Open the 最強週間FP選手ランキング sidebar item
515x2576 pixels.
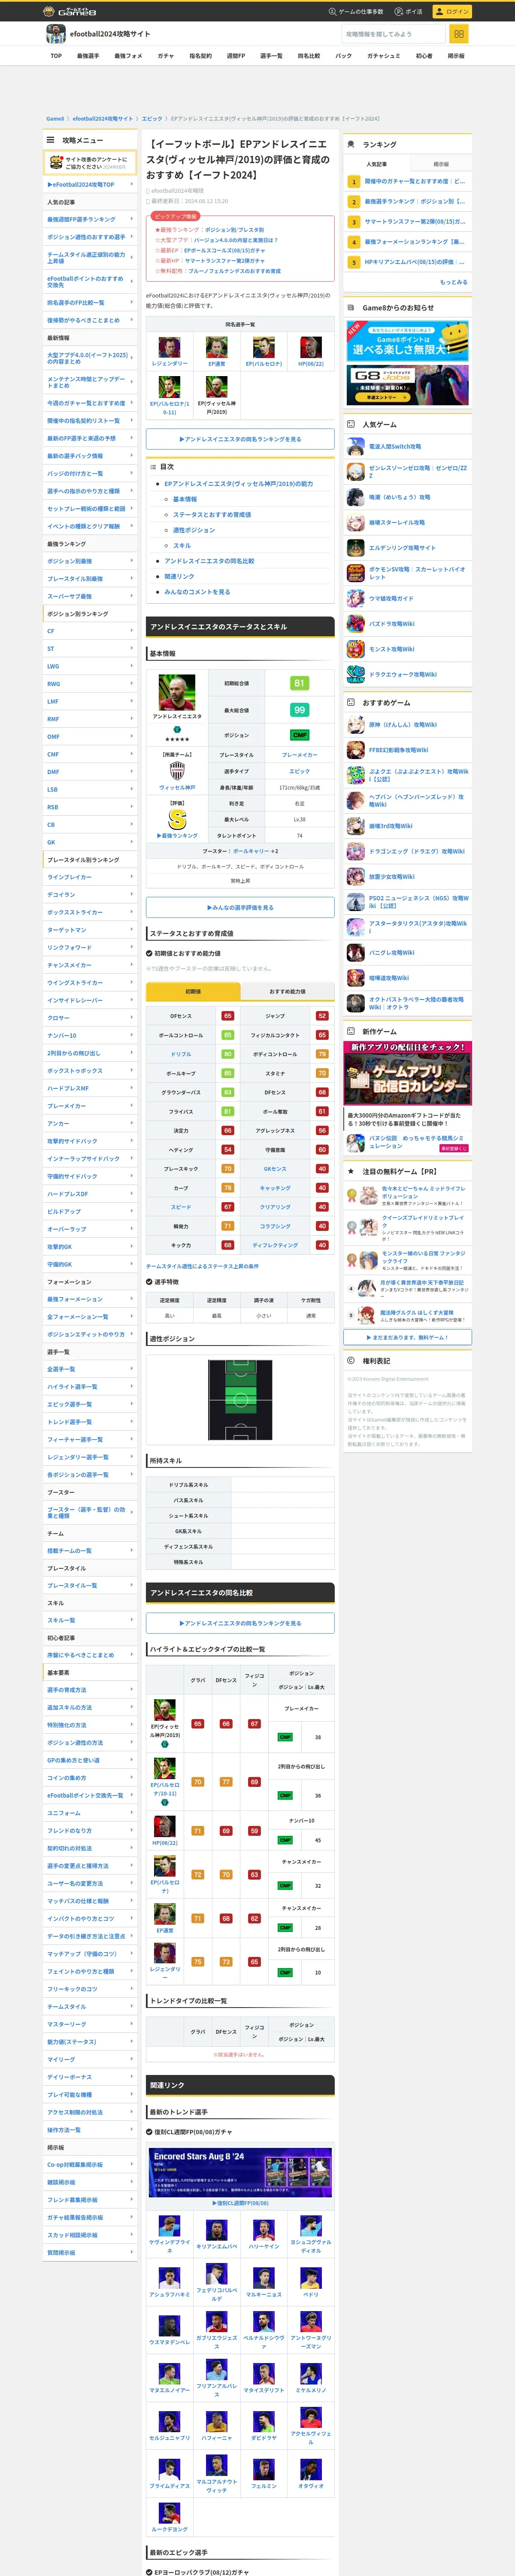click(x=90, y=219)
